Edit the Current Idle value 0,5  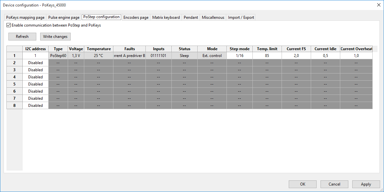click(325, 56)
